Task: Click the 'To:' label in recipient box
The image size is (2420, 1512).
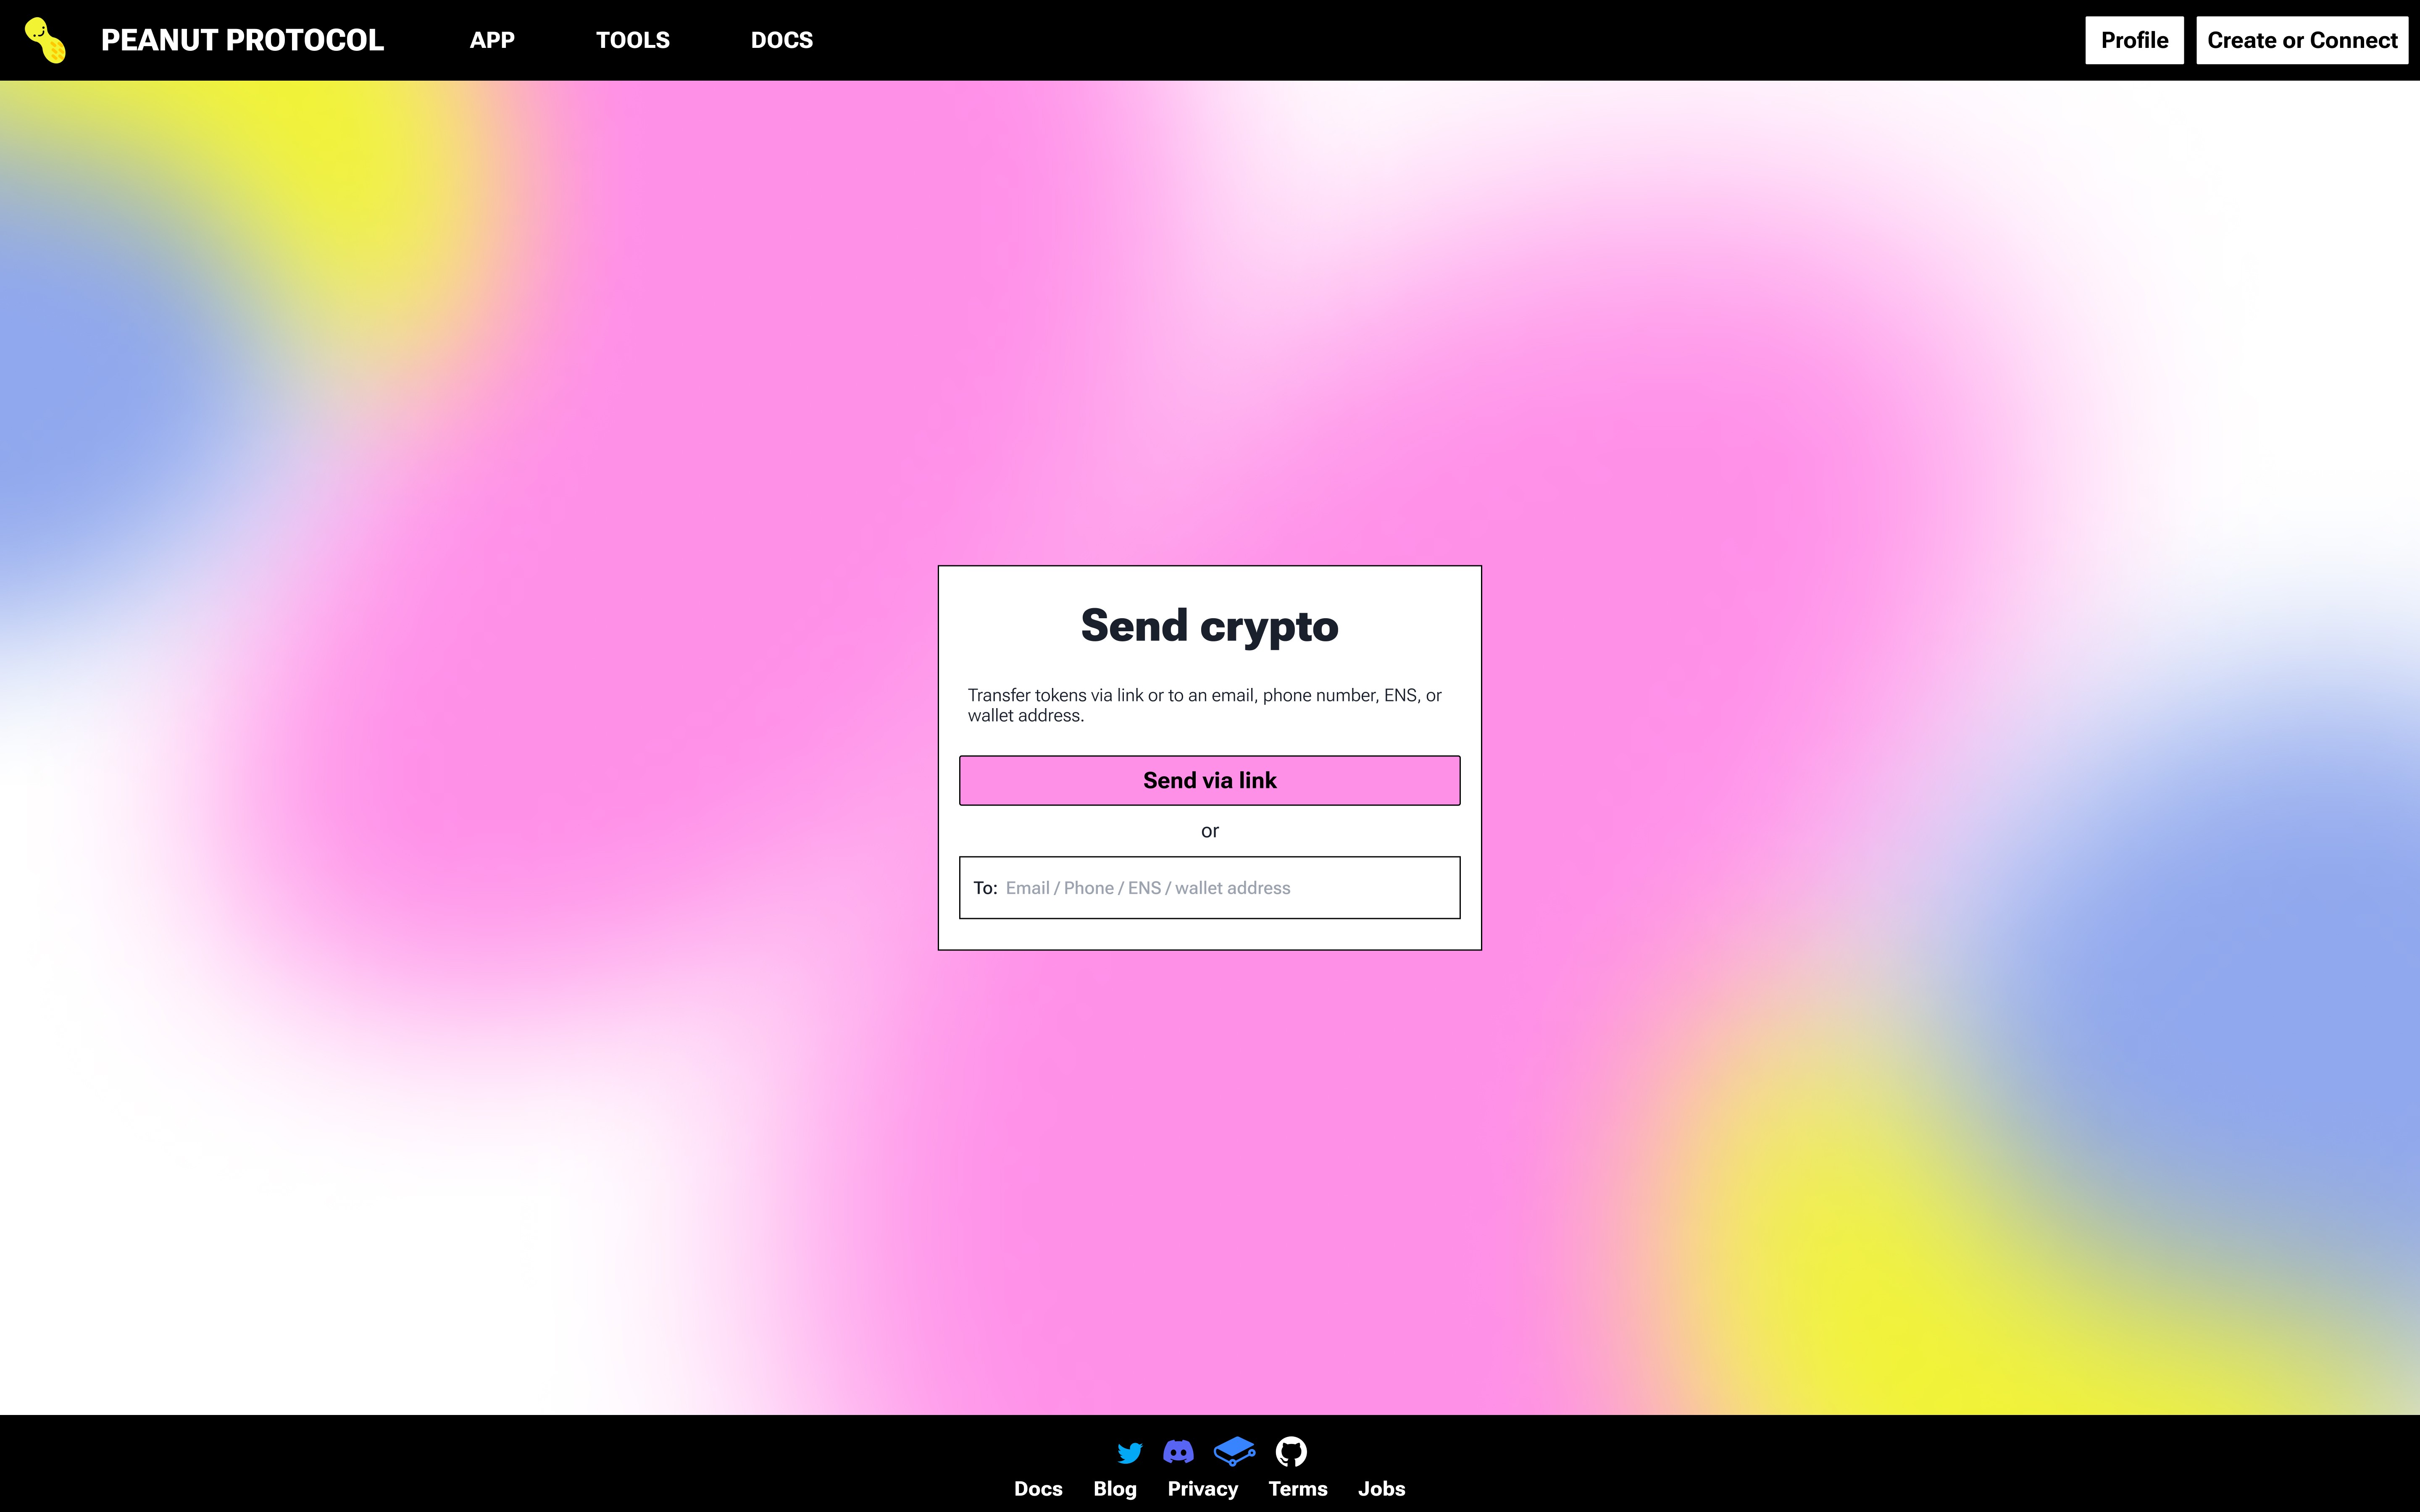Action: click(985, 888)
